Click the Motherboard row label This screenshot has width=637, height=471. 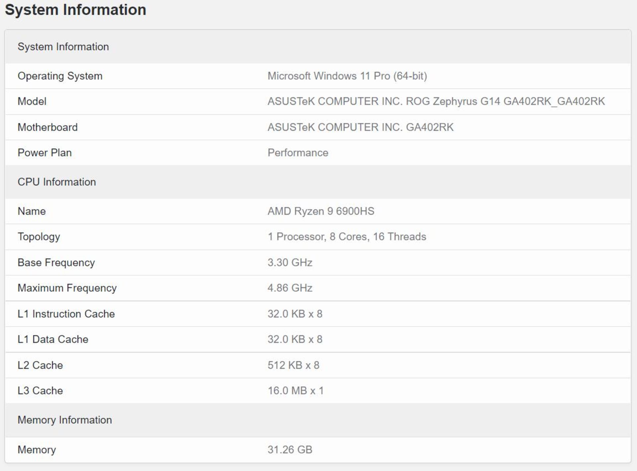(47, 127)
